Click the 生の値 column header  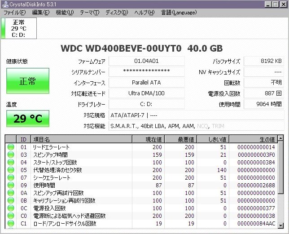coord(253,139)
